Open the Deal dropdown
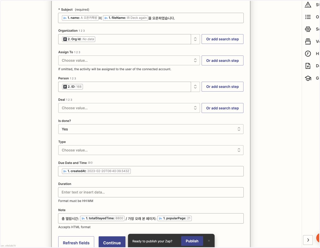Screen dimensions: 320x248 click(x=129, y=108)
